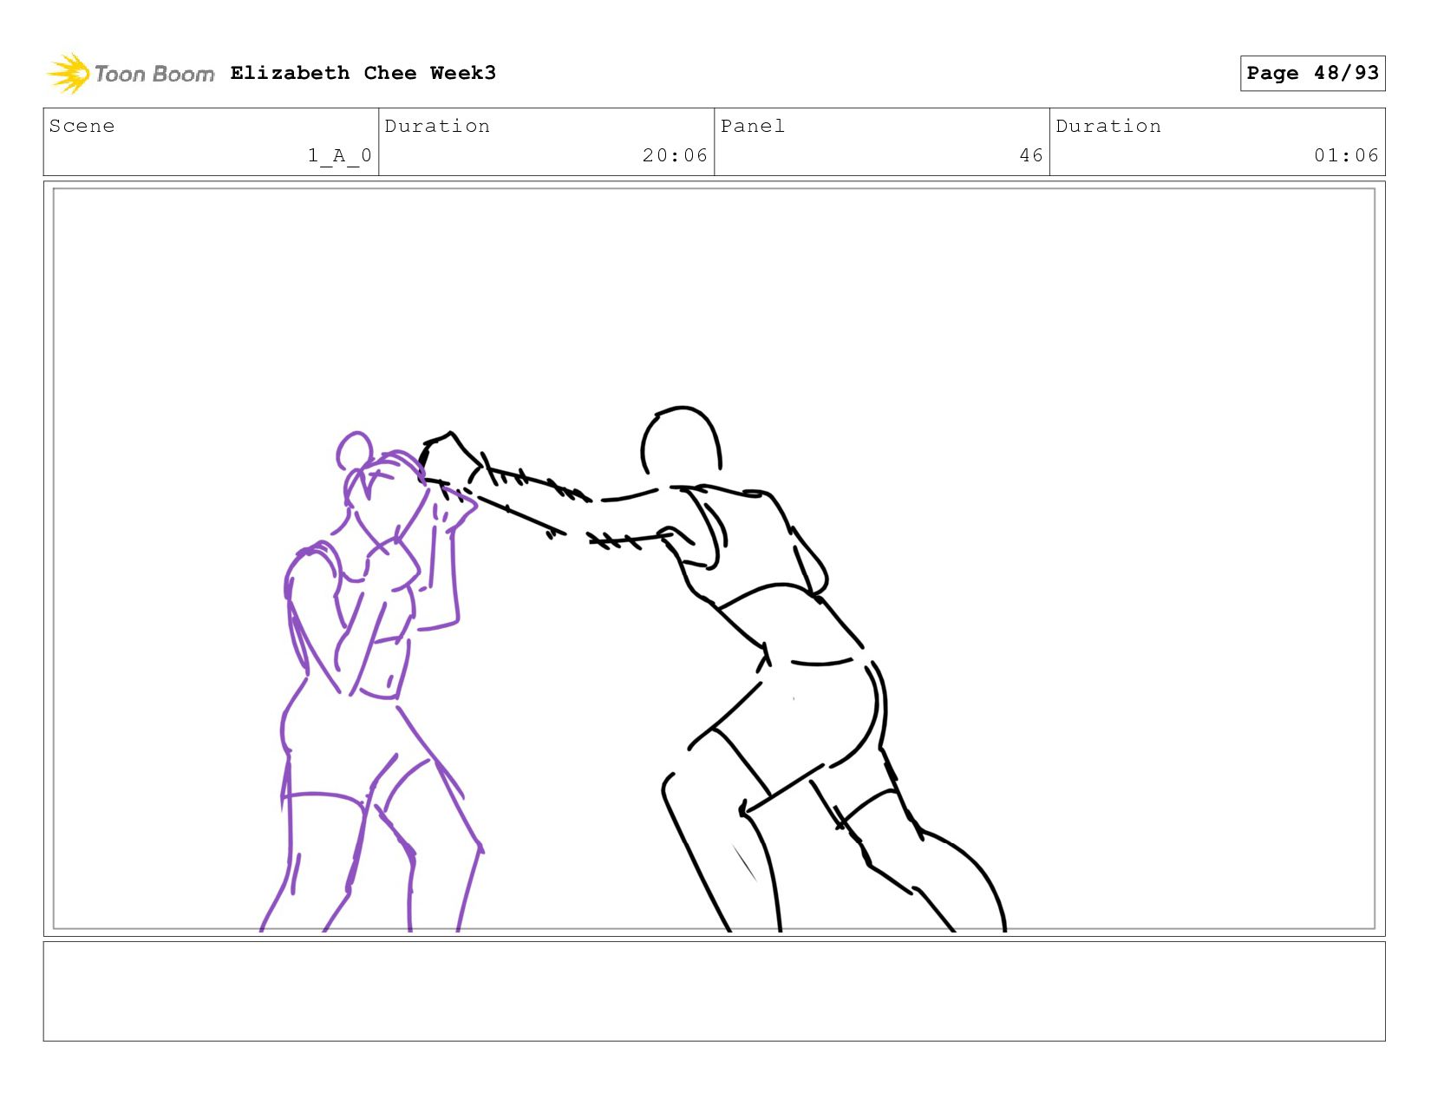Viewport: 1431px width, 1106px height.
Task: Click the purple boxer figure sketch
Action: point(371,682)
